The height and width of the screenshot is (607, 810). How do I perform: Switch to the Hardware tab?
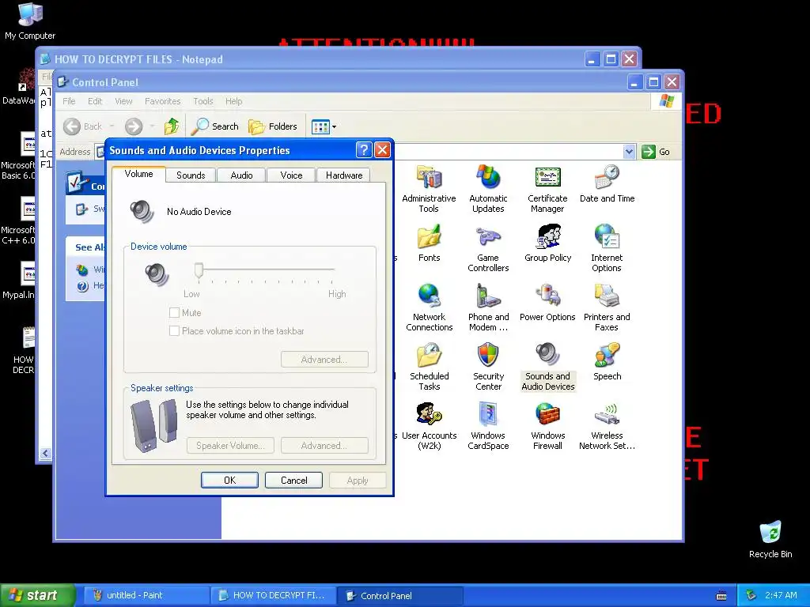click(x=343, y=175)
